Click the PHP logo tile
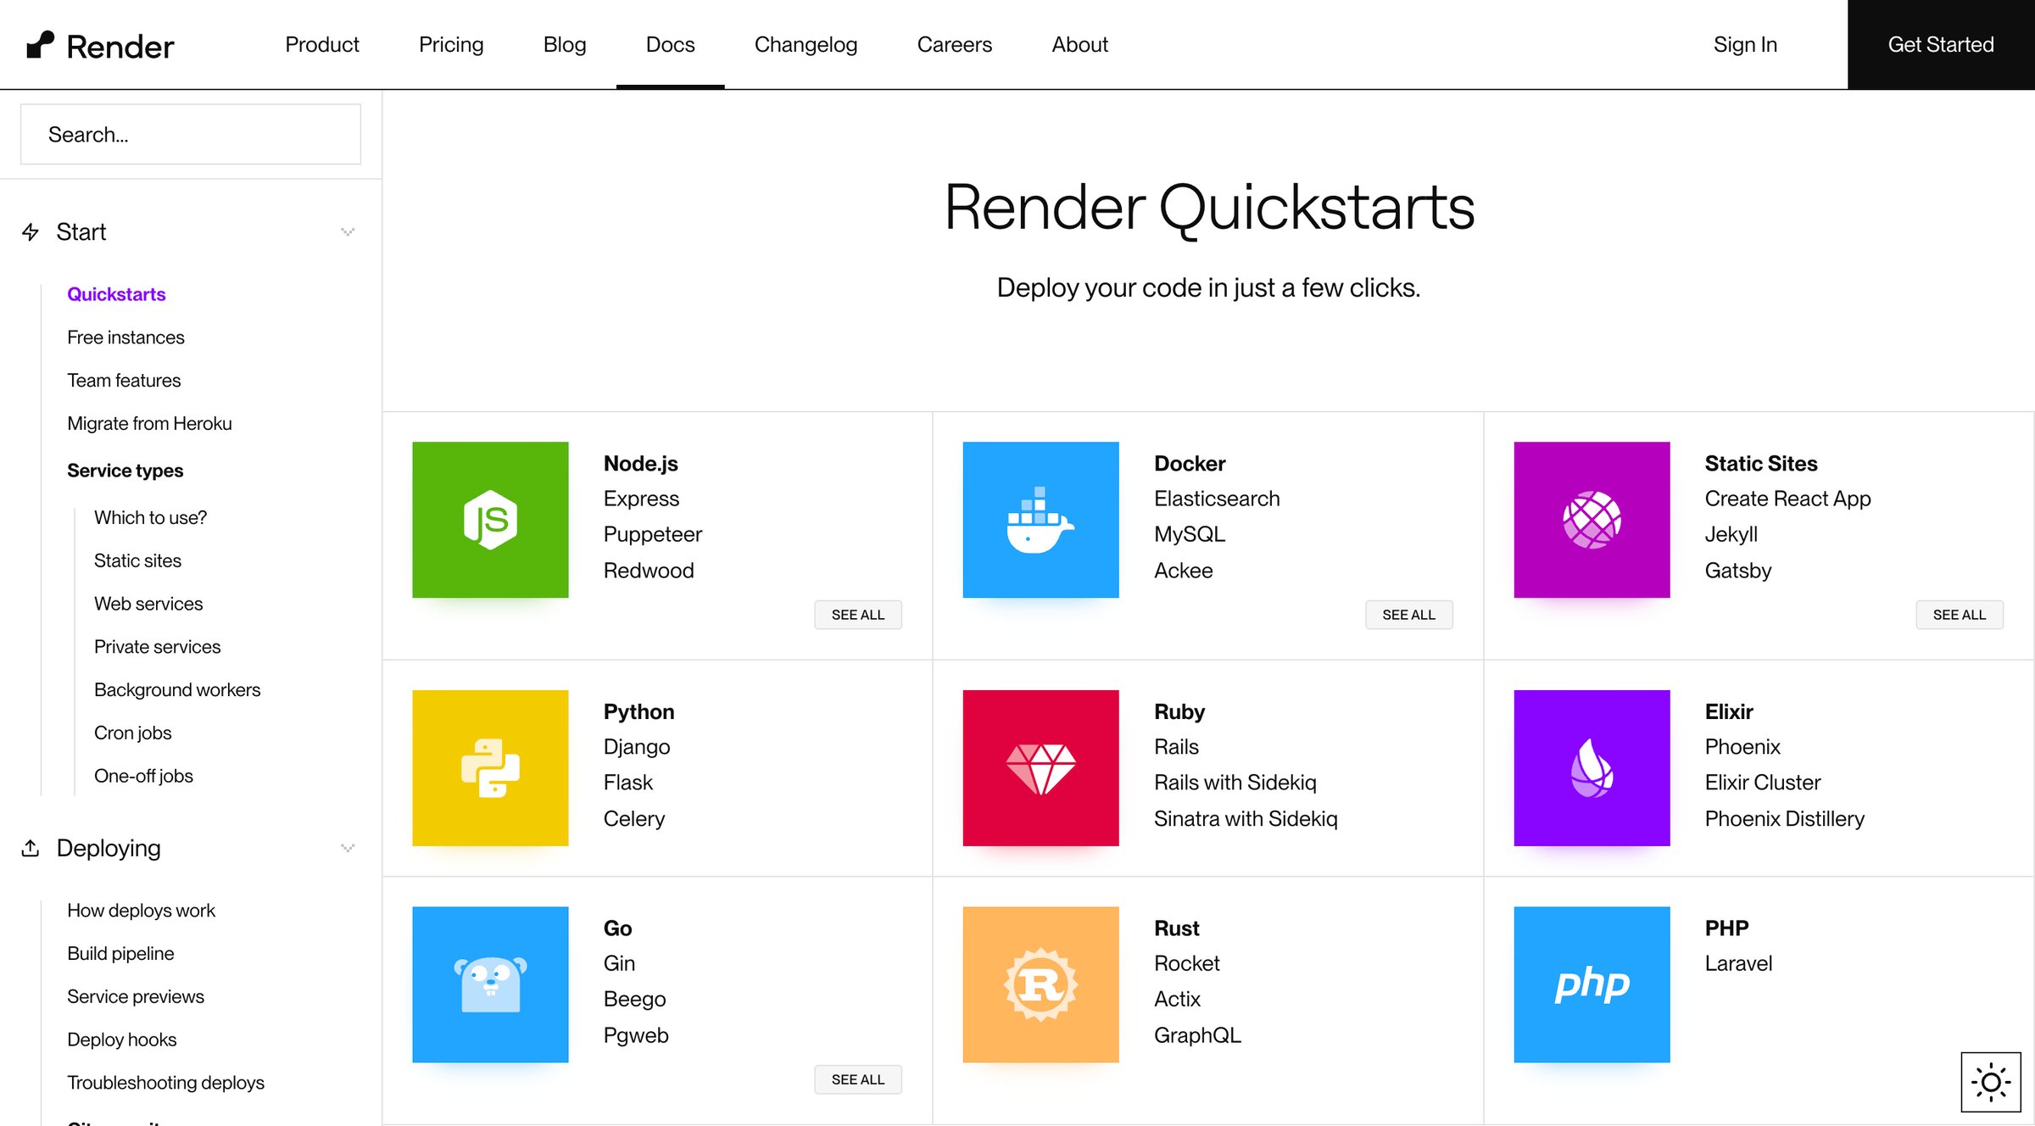 tap(1592, 984)
